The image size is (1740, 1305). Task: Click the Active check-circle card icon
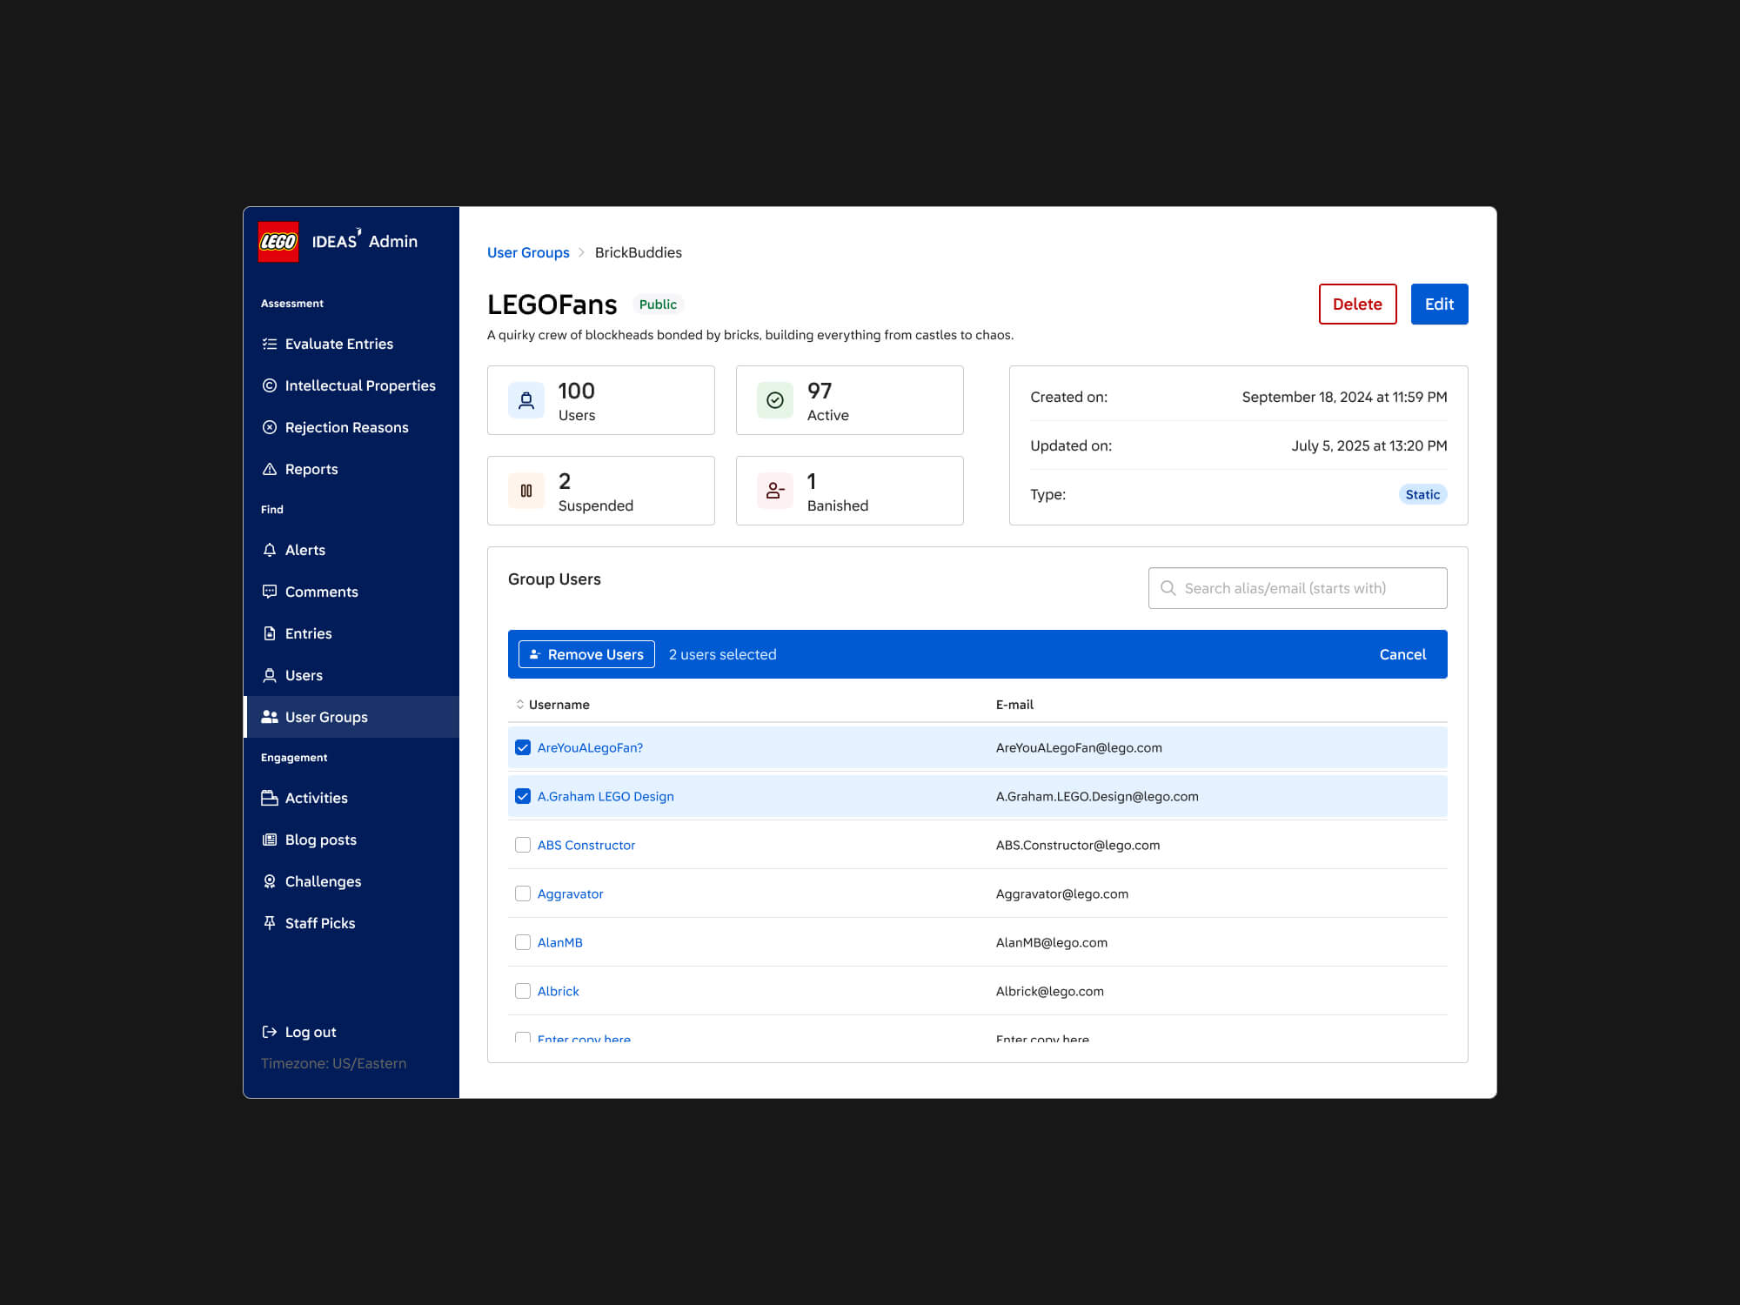click(775, 400)
